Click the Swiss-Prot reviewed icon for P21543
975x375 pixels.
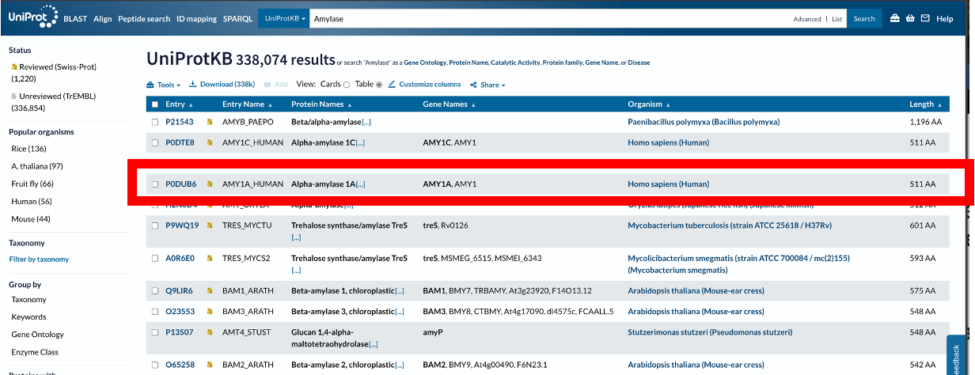[210, 123]
